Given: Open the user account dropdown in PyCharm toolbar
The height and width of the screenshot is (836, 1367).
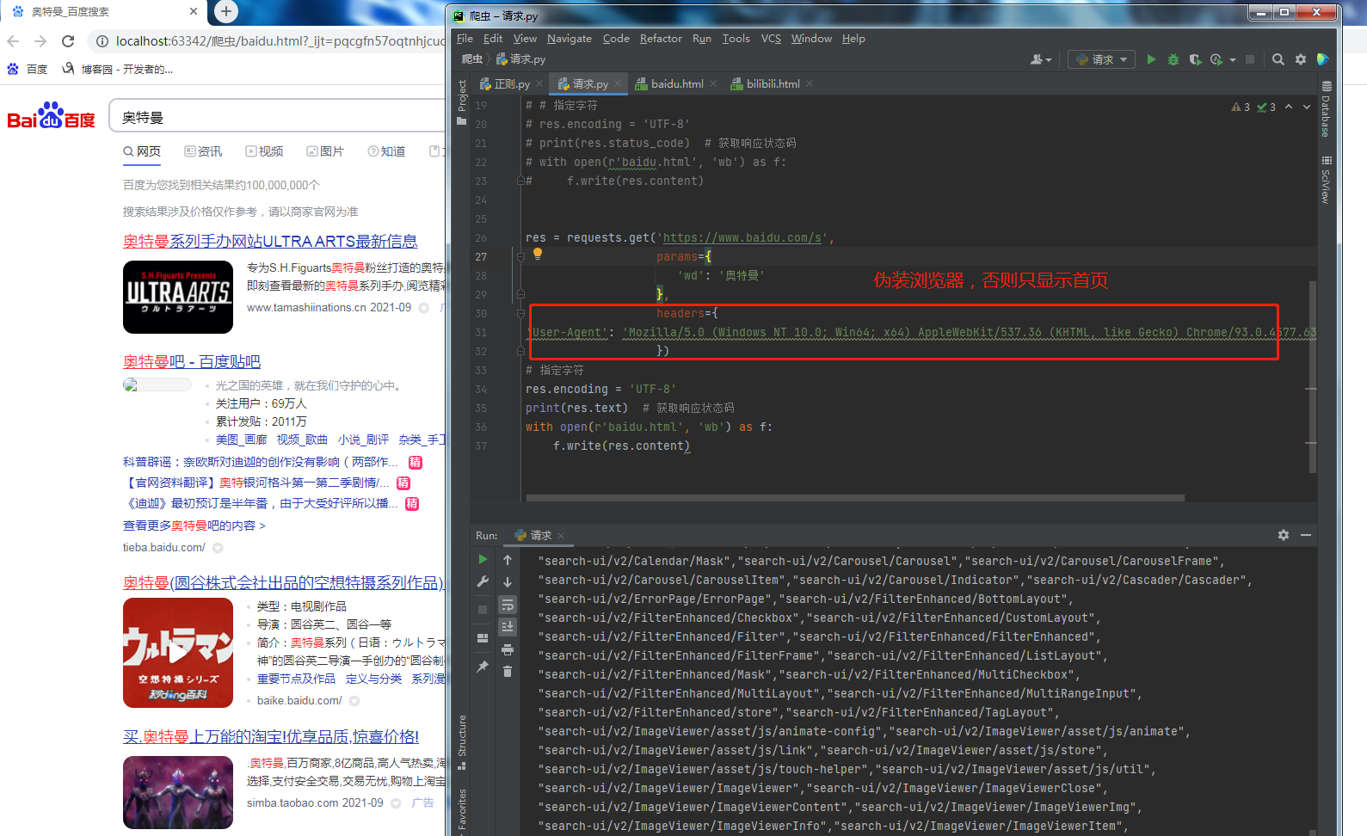Looking at the screenshot, I should click(1040, 59).
